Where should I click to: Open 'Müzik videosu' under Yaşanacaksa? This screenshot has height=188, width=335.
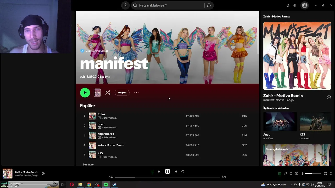pos(108,137)
